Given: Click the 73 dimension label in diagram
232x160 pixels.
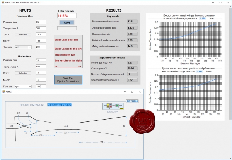Looking at the screenshot, I should [x=26, y=133].
